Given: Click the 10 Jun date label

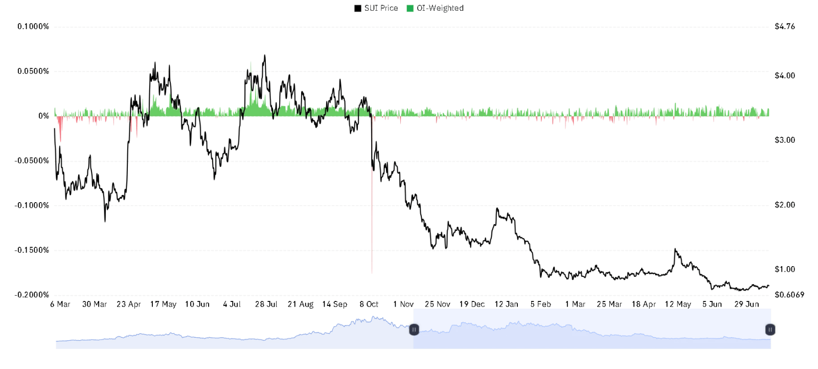Looking at the screenshot, I should pos(197,304).
